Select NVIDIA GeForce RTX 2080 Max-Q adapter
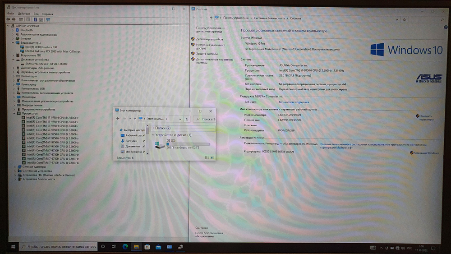451x254 pixels. coord(53,51)
